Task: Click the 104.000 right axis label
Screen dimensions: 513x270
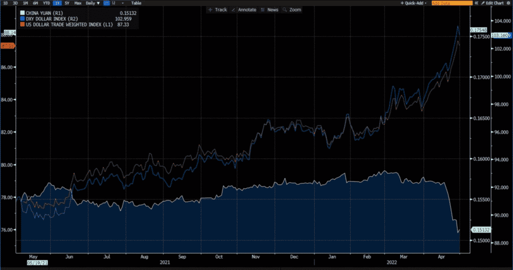Action: point(502,21)
